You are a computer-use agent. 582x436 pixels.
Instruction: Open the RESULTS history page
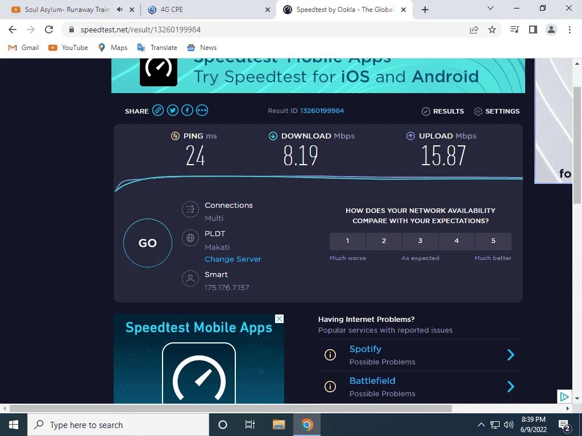coord(443,111)
